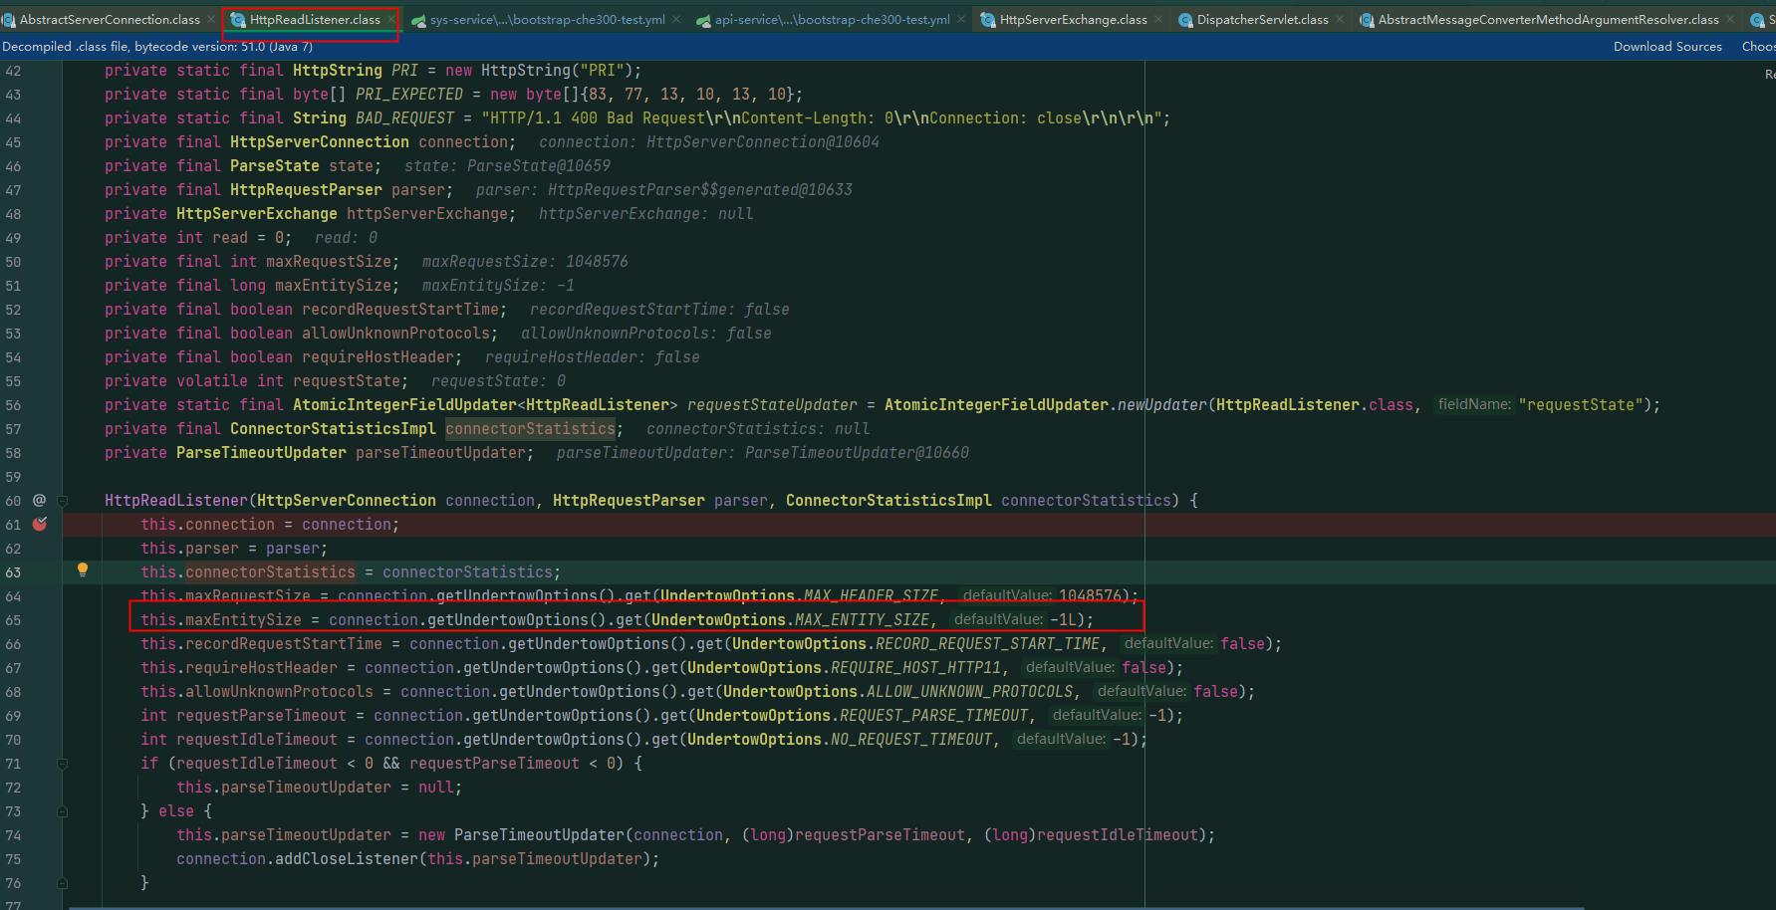The image size is (1776, 910).
Task: Open the intention lightbulb on line 63
Action: [x=83, y=569]
